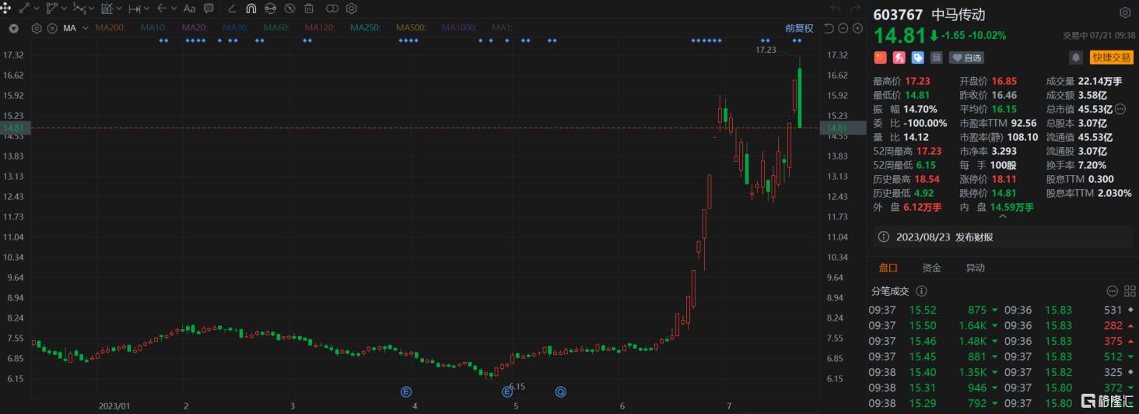Click the MA200 legend label
The image size is (1139, 414).
110,28
